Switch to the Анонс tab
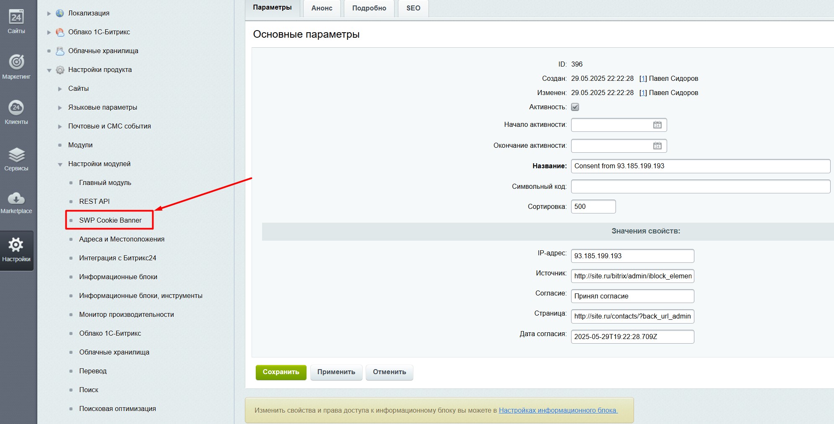834x424 pixels. pyautogui.click(x=322, y=8)
